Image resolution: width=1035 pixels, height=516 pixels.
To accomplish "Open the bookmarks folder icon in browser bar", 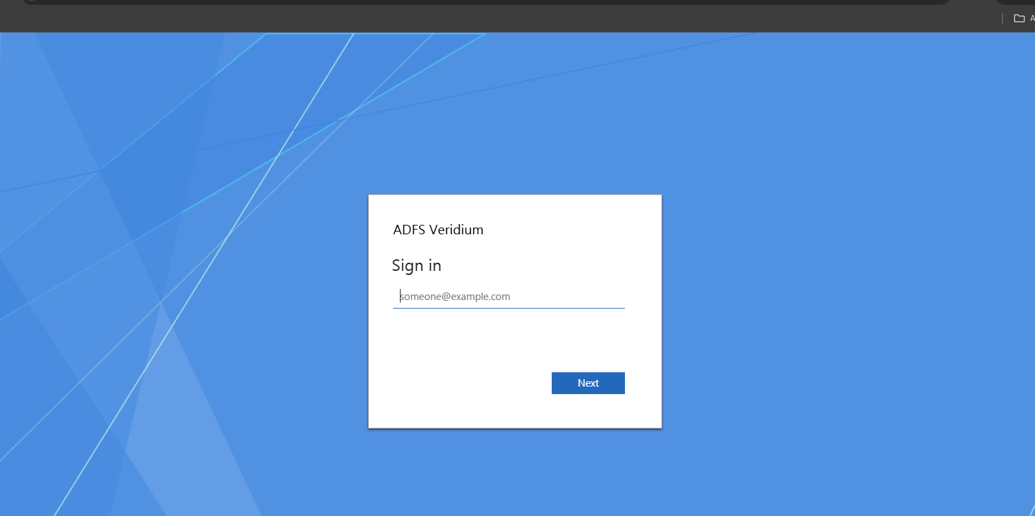I will (x=1019, y=18).
